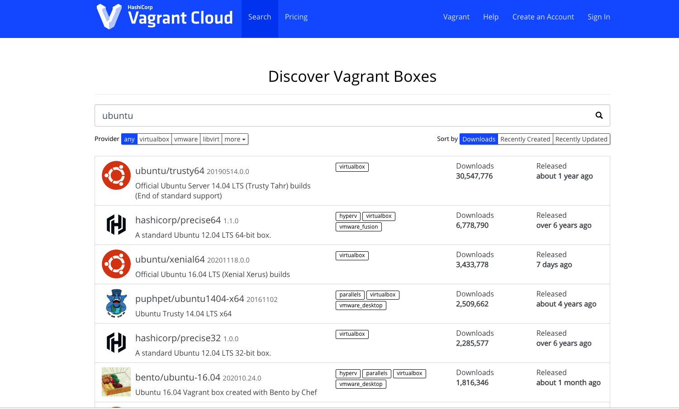This screenshot has width=679, height=409.
Task: Click hyperv tag on hashicorp/precise64 row
Action: pos(348,216)
